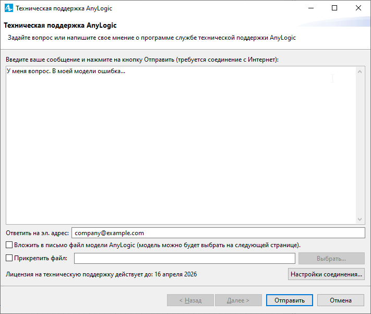
Task: Click the Отправить button
Action: 290,300
